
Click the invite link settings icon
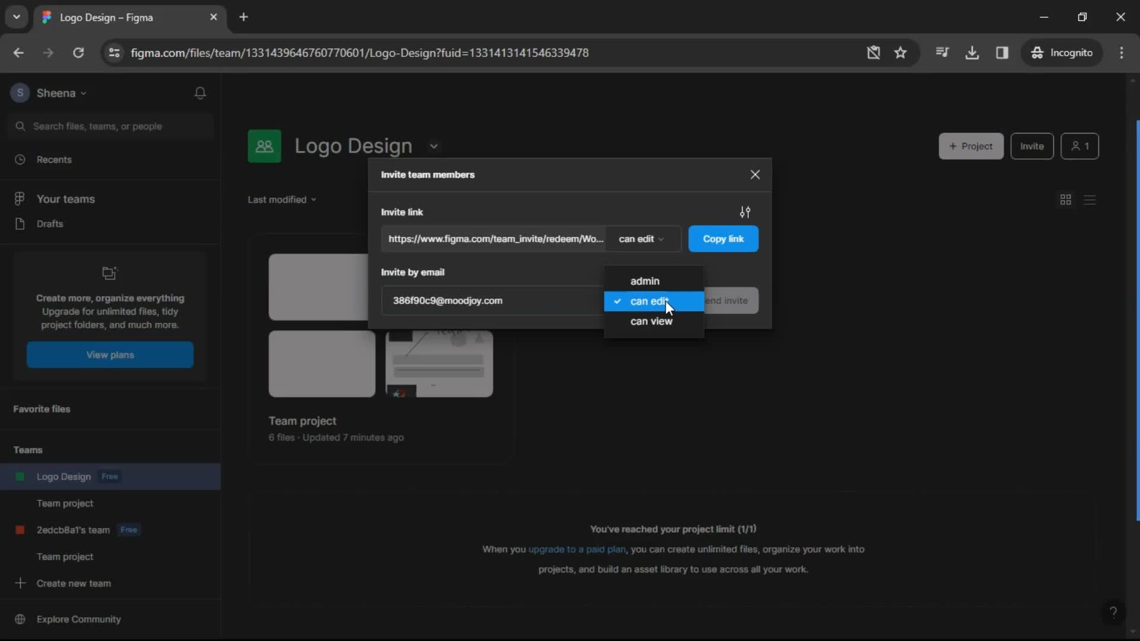coord(745,212)
